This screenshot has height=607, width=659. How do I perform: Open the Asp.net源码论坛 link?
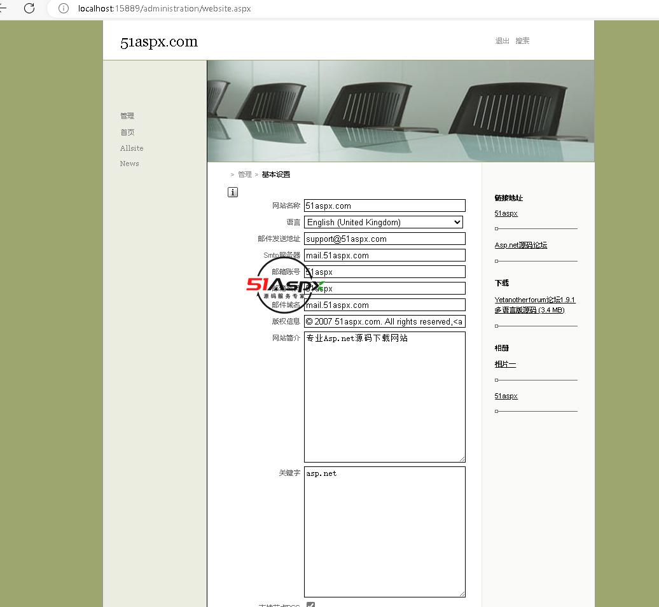521,245
